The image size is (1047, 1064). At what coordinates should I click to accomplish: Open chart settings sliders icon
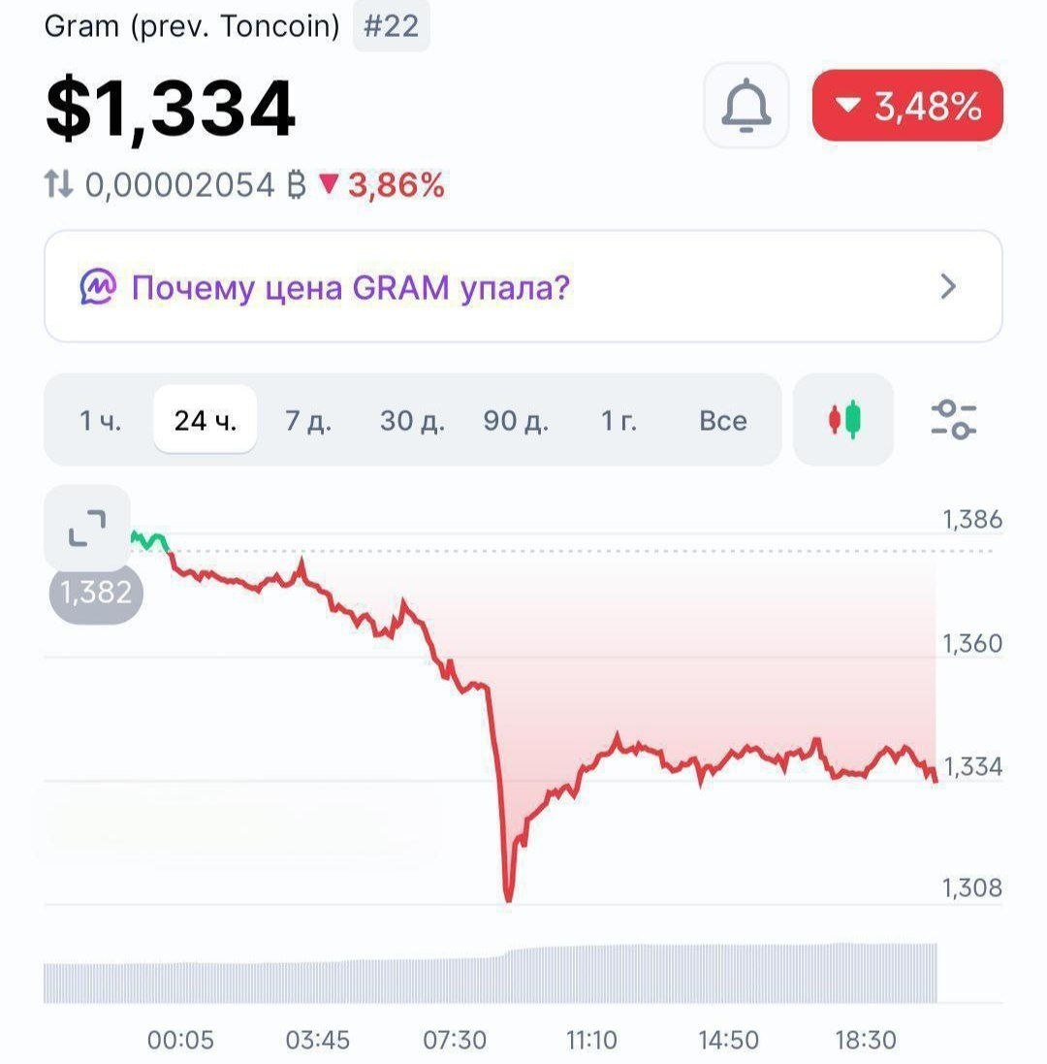(x=953, y=419)
